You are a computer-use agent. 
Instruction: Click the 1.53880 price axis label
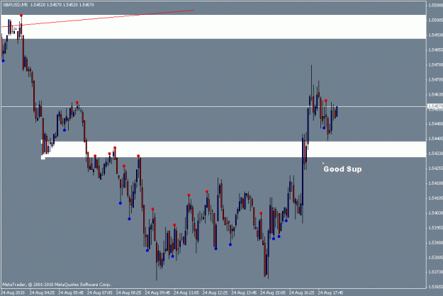point(435,243)
